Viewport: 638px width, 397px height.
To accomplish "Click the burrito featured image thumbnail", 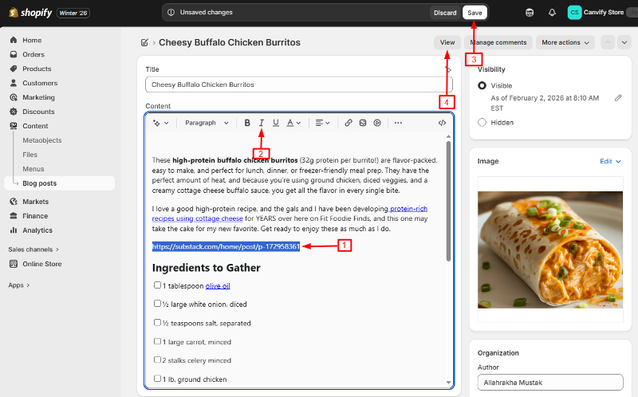I will click(x=550, y=250).
